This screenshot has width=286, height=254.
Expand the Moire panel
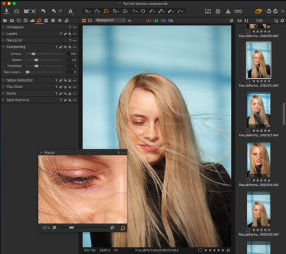pos(3,94)
